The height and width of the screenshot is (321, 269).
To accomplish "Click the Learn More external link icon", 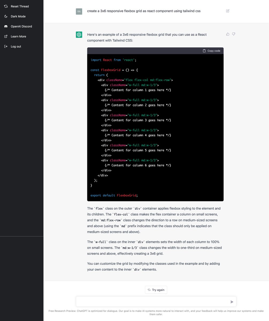I will click(6, 36).
